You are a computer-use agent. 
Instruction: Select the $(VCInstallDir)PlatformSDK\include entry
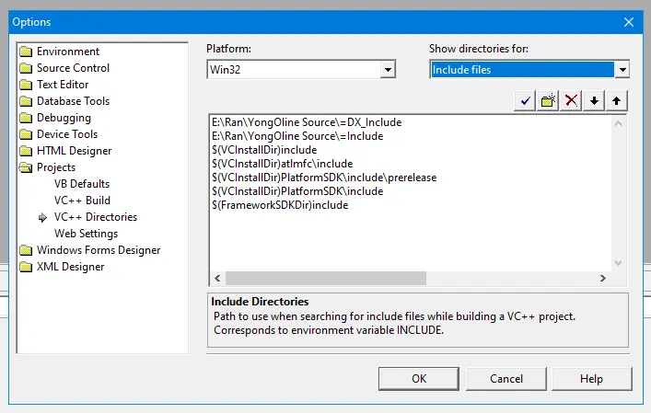(x=297, y=191)
